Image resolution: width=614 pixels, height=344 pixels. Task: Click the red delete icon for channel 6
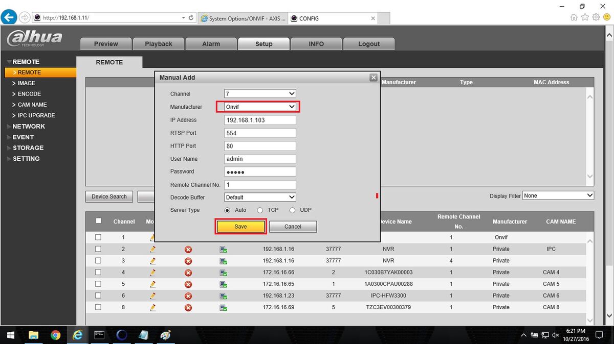[x=188, y=296]
